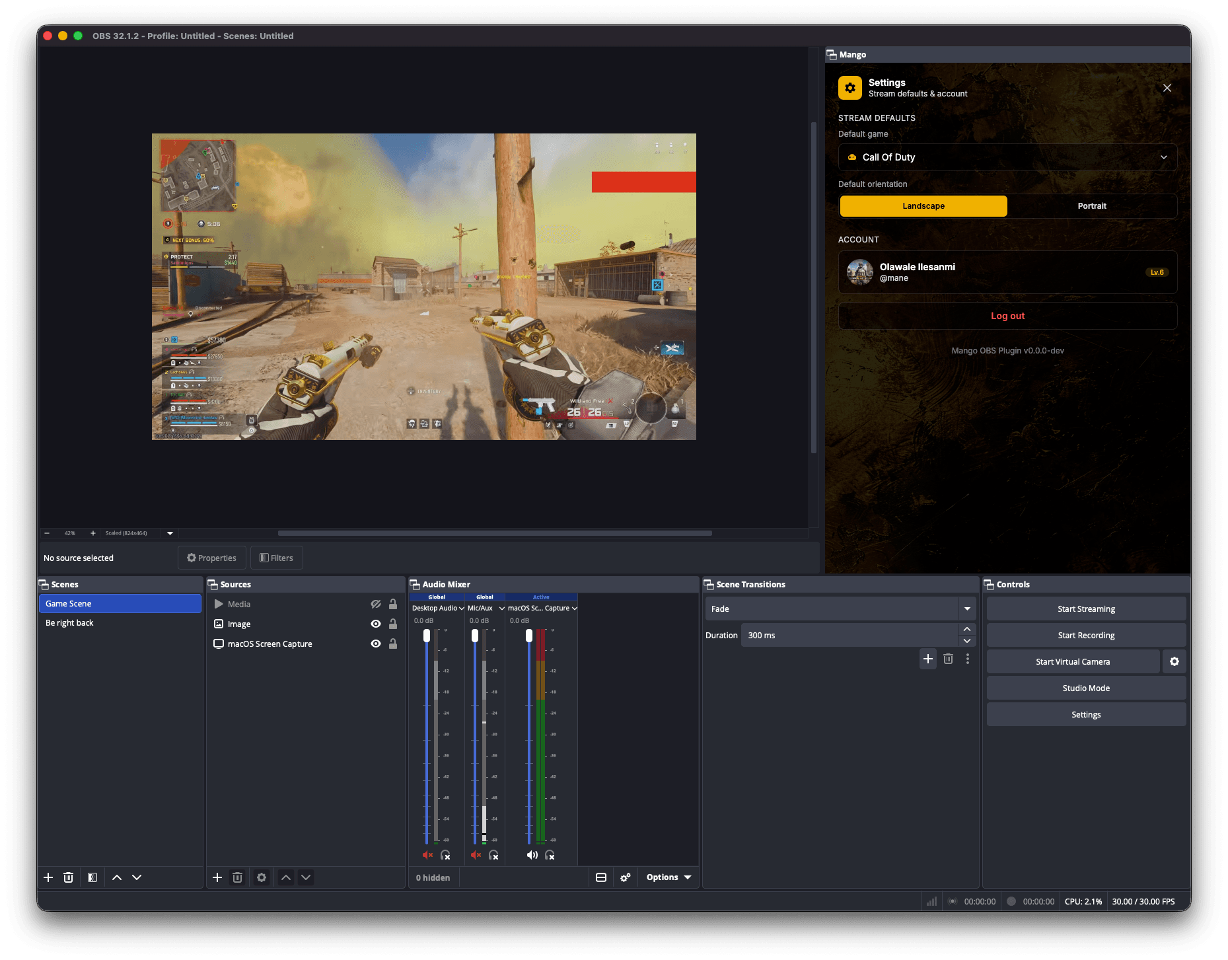The height and width of the screenshot is (960, 1228).
Task: Toggle lock on Media source
Action: point(393,604)
